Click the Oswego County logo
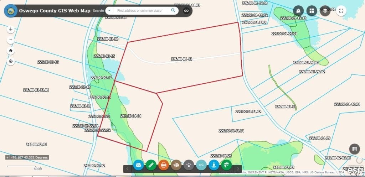365x177 pixels. (10, 11)
